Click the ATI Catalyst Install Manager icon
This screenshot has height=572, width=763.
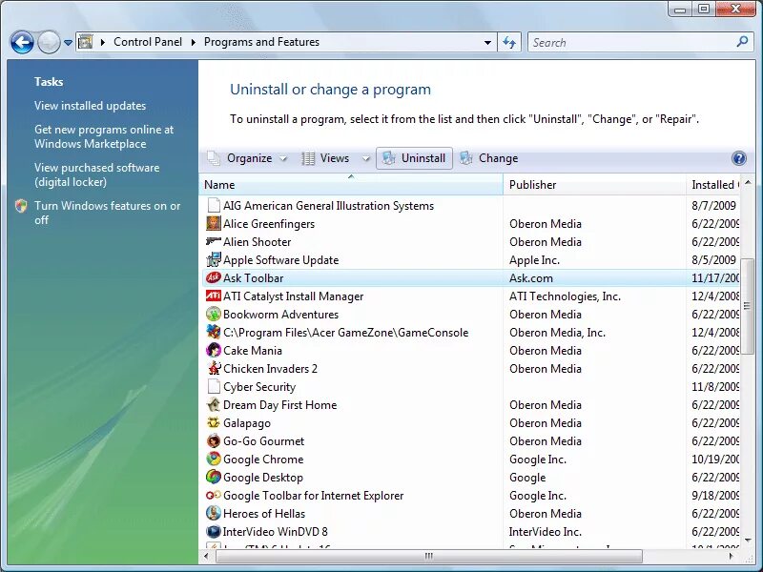[x=213, y=296]
